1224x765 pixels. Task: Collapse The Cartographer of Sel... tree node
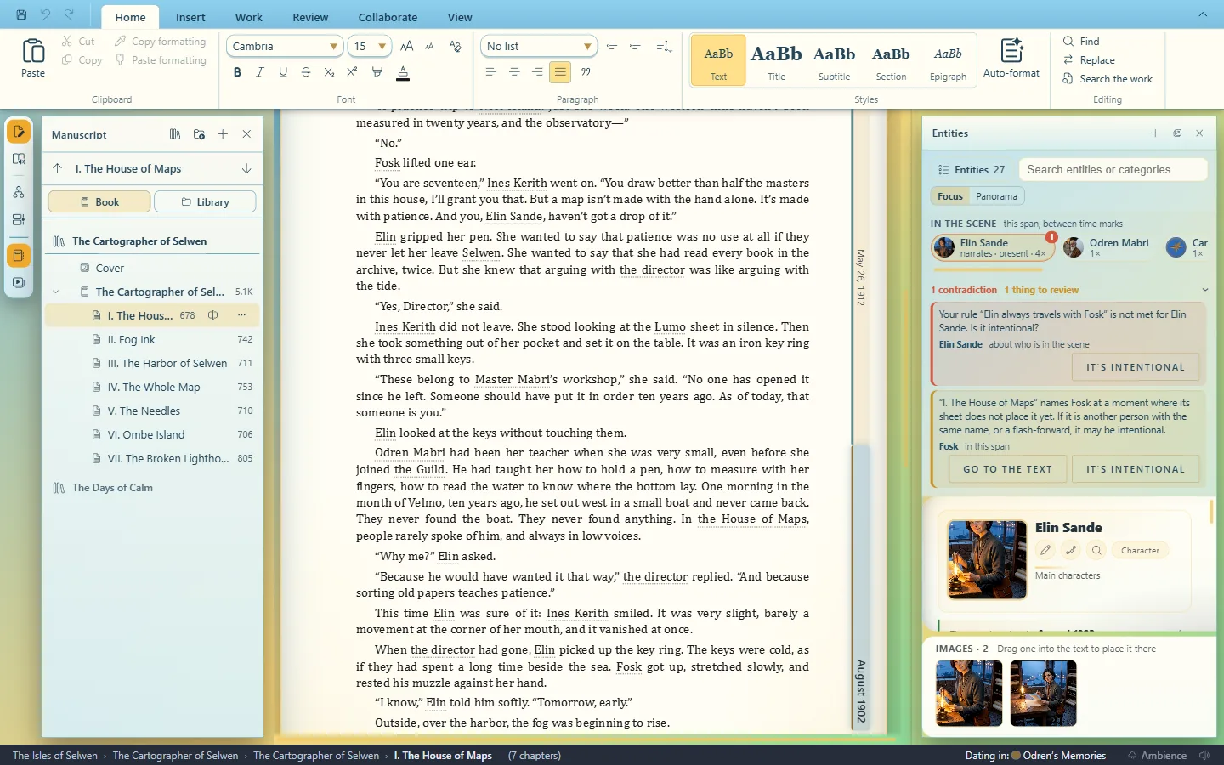tap(56, 292)
